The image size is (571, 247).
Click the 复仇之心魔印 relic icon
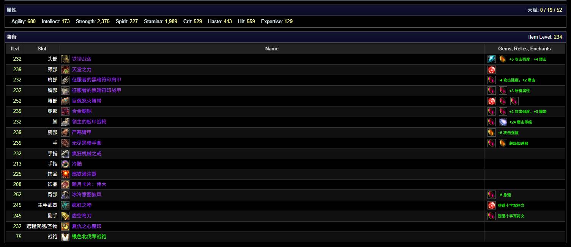coord(65,227)
